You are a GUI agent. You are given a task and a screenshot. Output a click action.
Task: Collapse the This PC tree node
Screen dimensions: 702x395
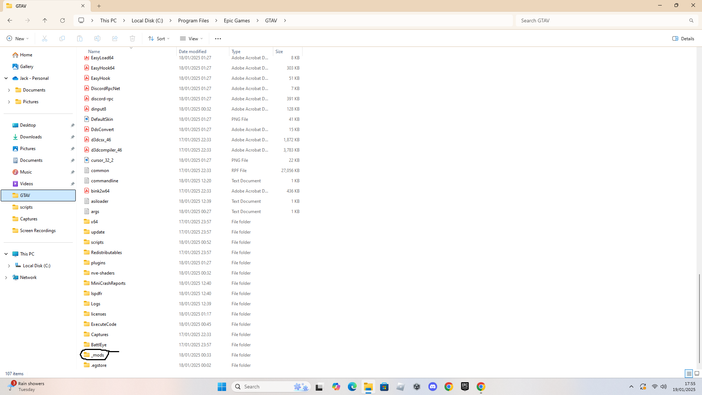pos(6,254)
